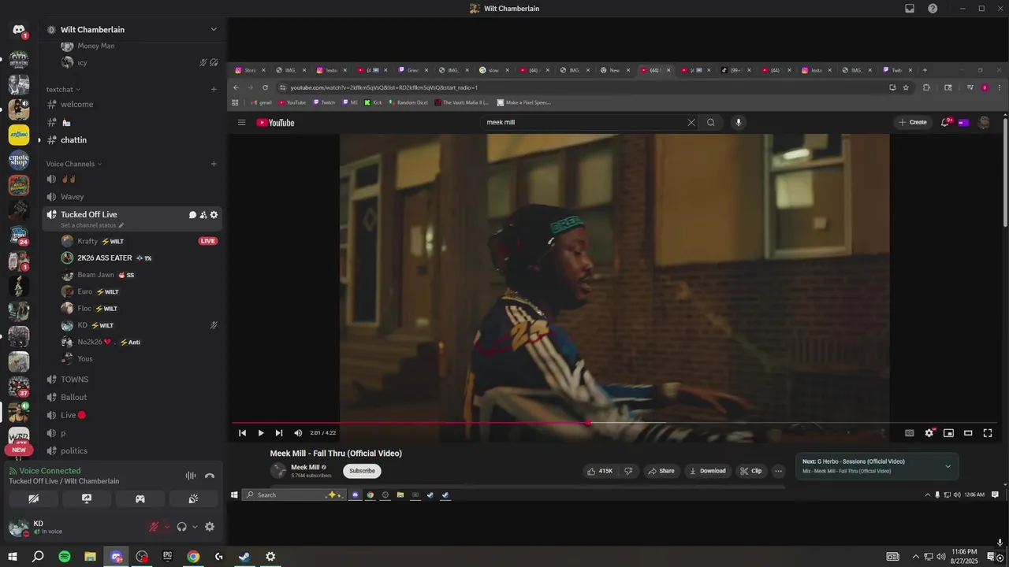Open the soundboard icon in voice panel
Viewport: 1009px width, 567px height.
pos(194,498)
